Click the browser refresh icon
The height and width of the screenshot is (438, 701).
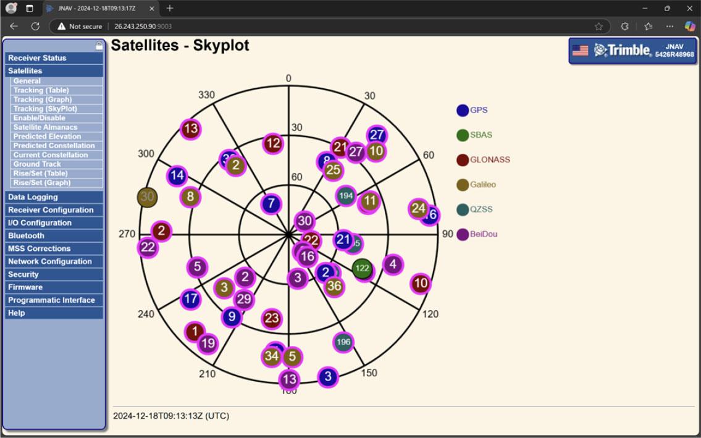(x=35, y=26)
